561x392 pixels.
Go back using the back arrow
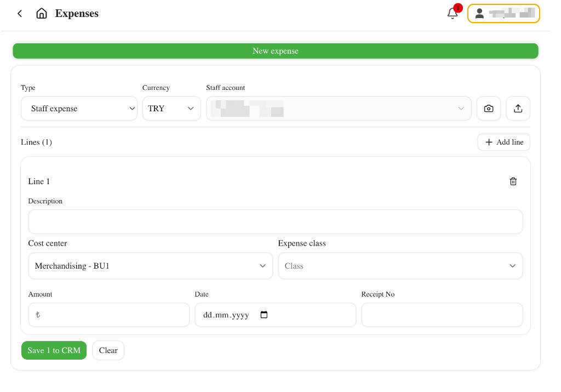[20, 14]
